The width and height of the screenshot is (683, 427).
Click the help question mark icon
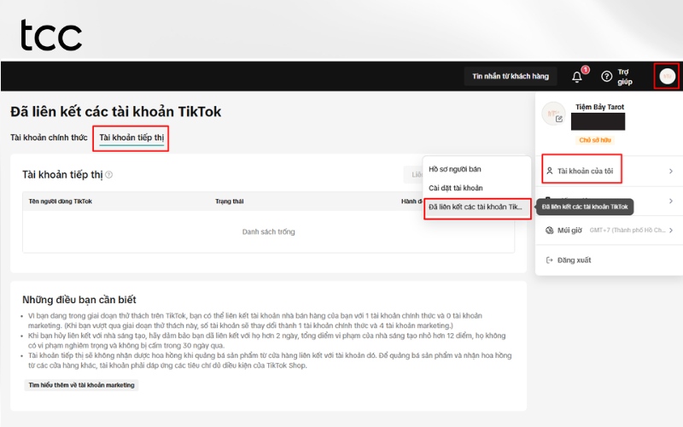606,77
